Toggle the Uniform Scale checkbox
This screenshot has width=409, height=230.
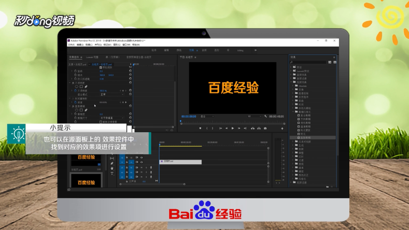click(x=101, y=67)
